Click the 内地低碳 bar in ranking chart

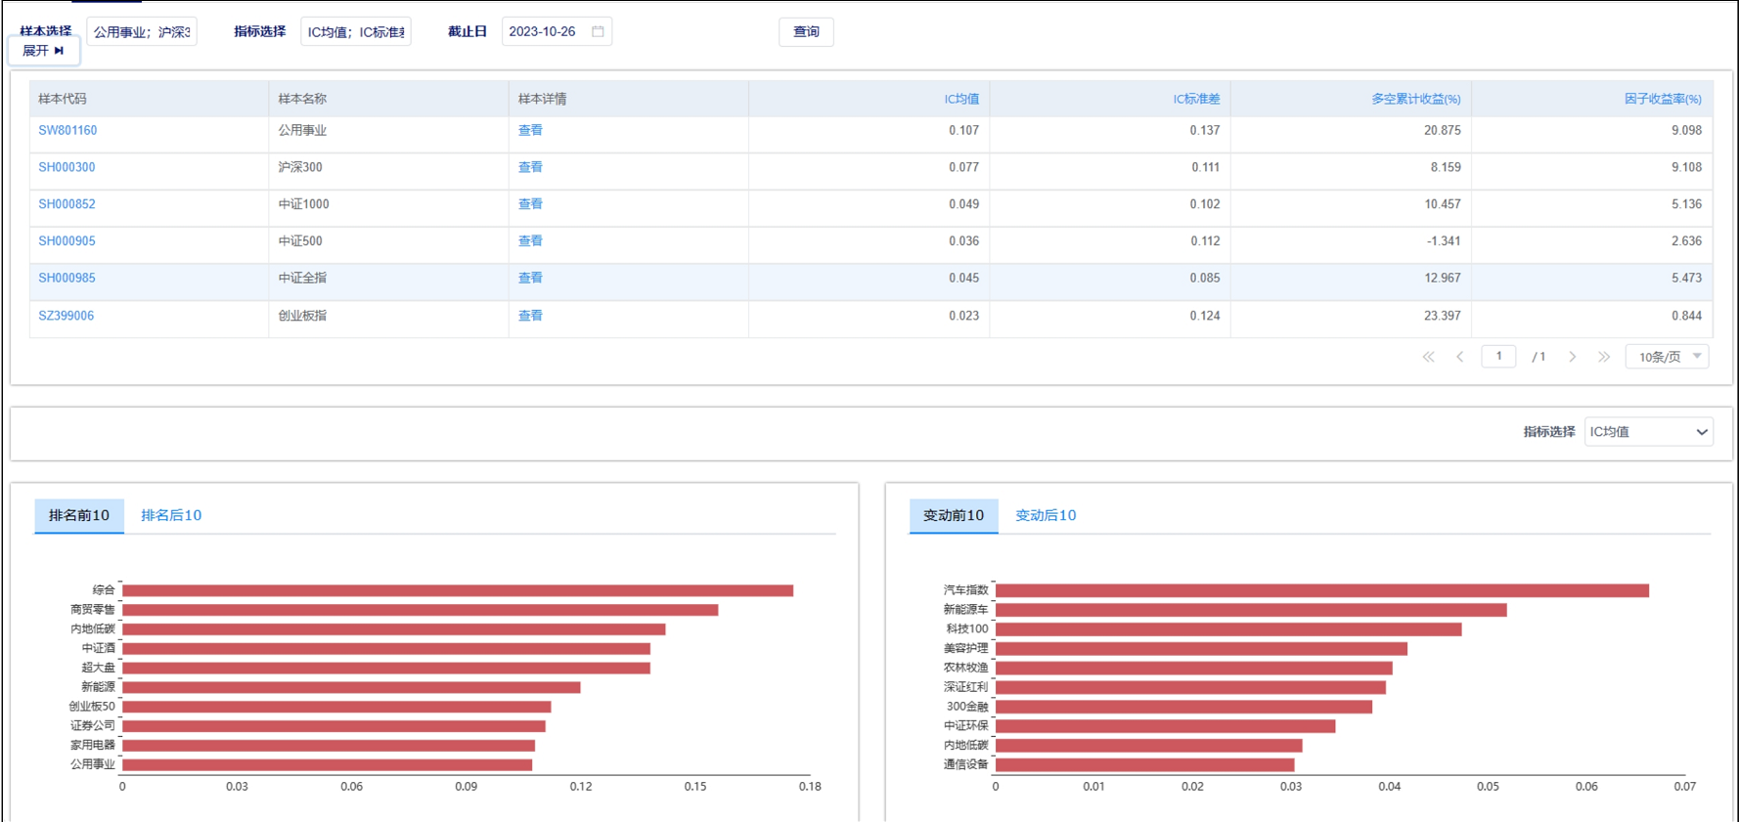pos(393,629)
